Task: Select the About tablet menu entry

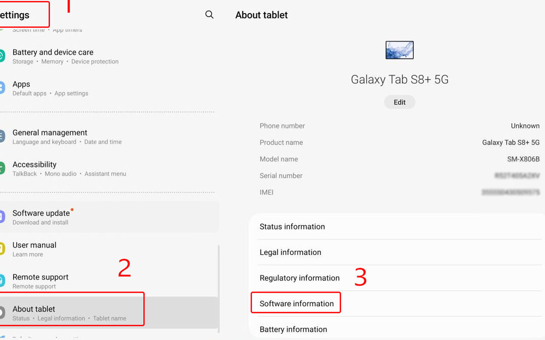Action: tap(109, 313)
